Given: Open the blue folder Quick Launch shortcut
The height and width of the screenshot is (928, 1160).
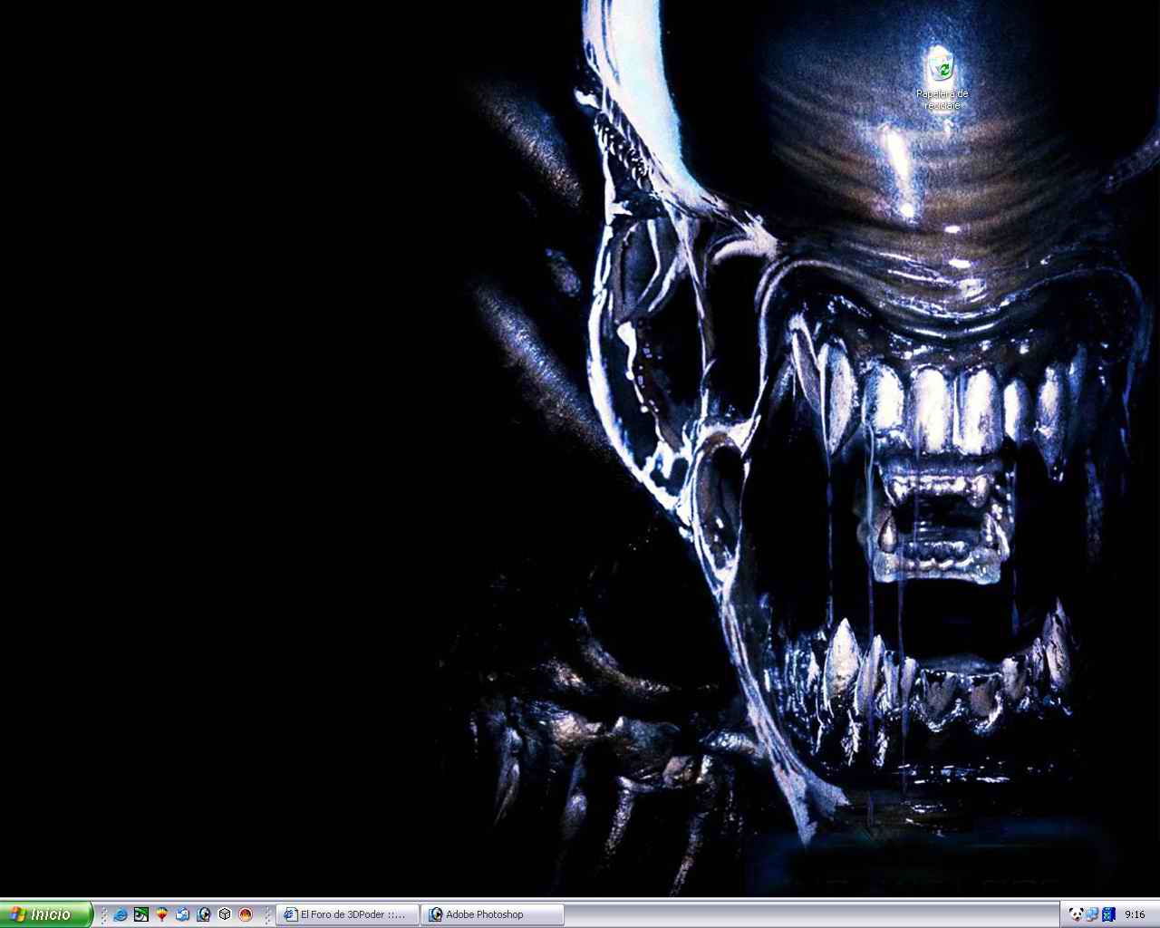Looking at the screenshot, I should 183,914.
